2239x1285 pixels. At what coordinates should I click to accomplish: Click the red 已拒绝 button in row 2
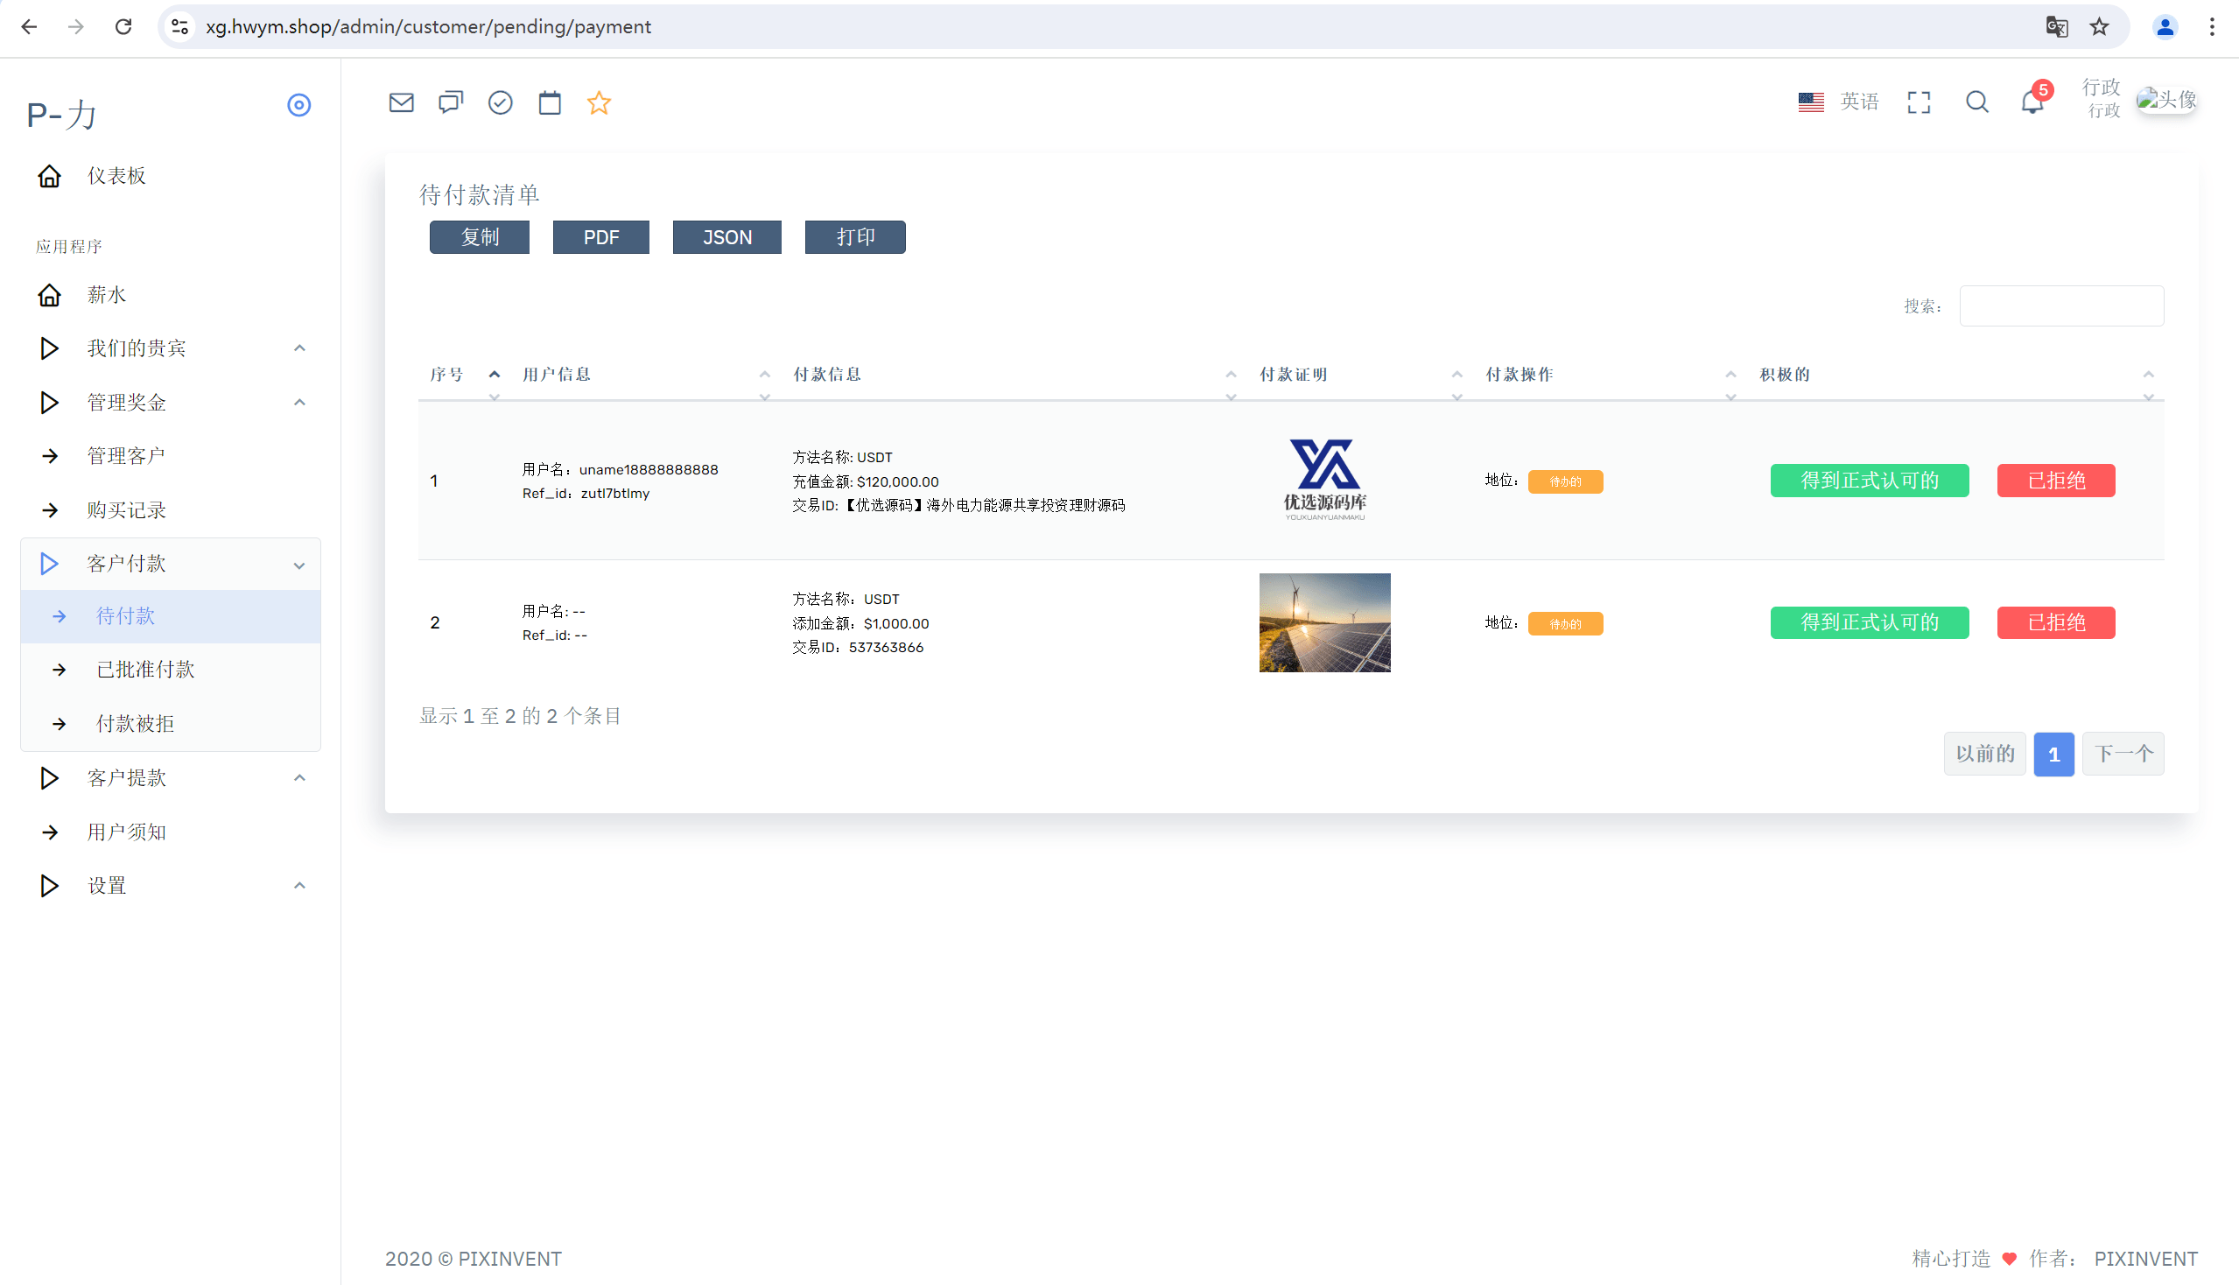coord(2056,623)
